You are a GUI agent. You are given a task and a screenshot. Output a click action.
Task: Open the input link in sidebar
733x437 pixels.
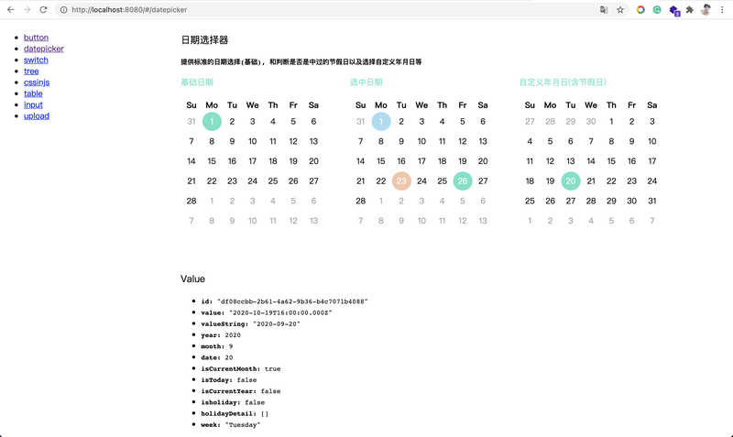click(x=33, y=104)
